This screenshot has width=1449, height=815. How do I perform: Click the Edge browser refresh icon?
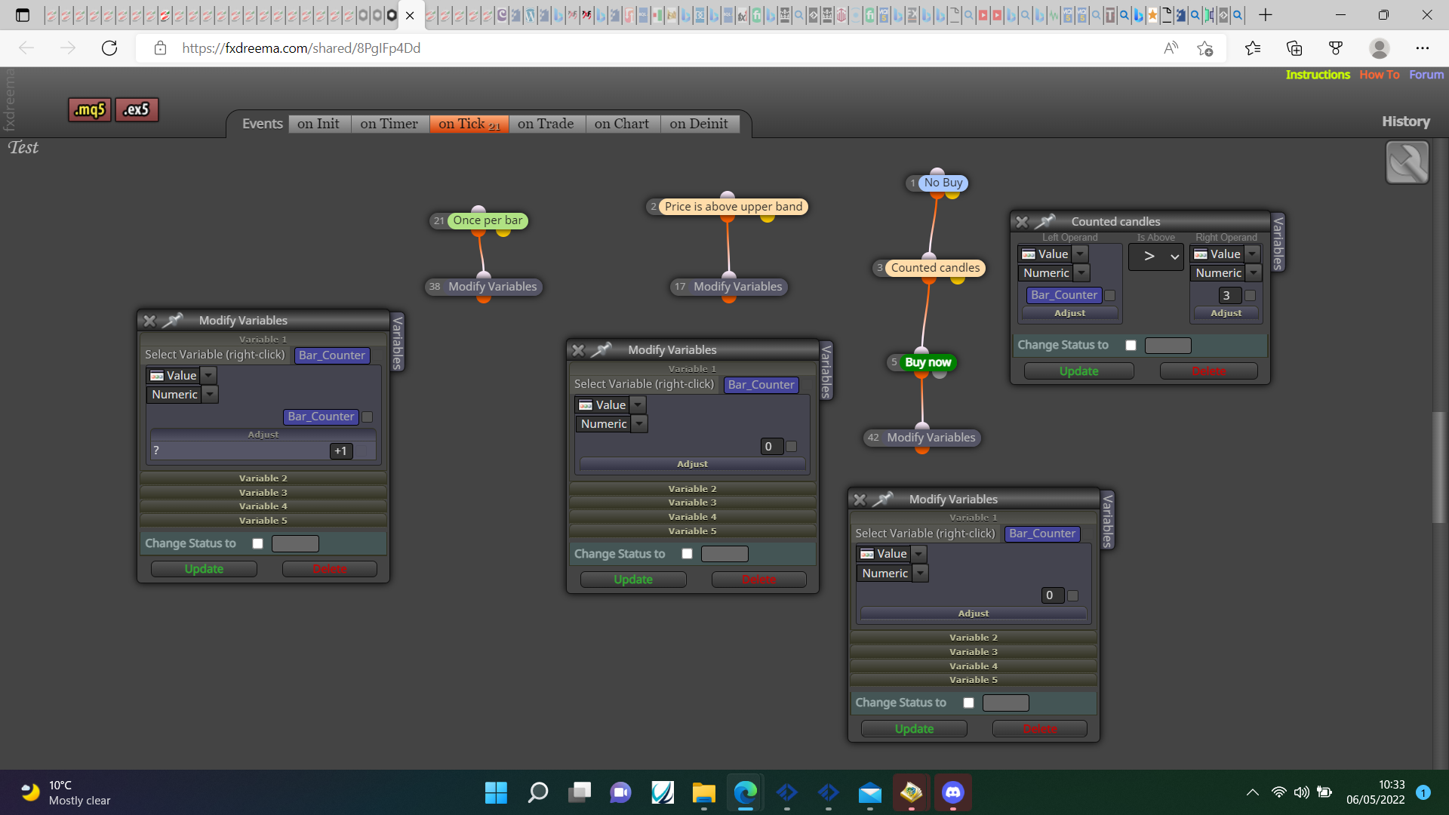[x=109, y=48]
